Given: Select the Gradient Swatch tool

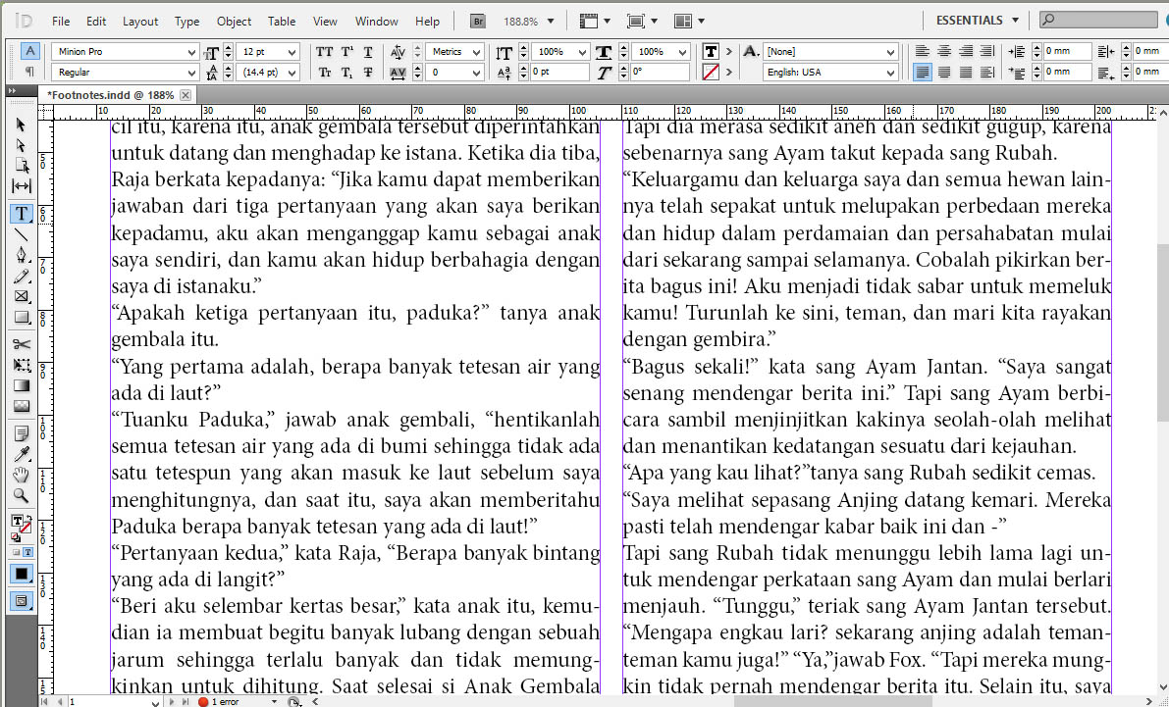Looking at the screenshot, I should [21, 386].
